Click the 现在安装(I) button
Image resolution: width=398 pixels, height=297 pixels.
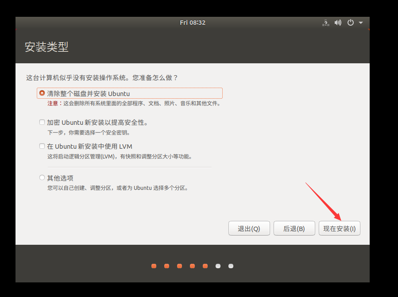tap(340, 228)
